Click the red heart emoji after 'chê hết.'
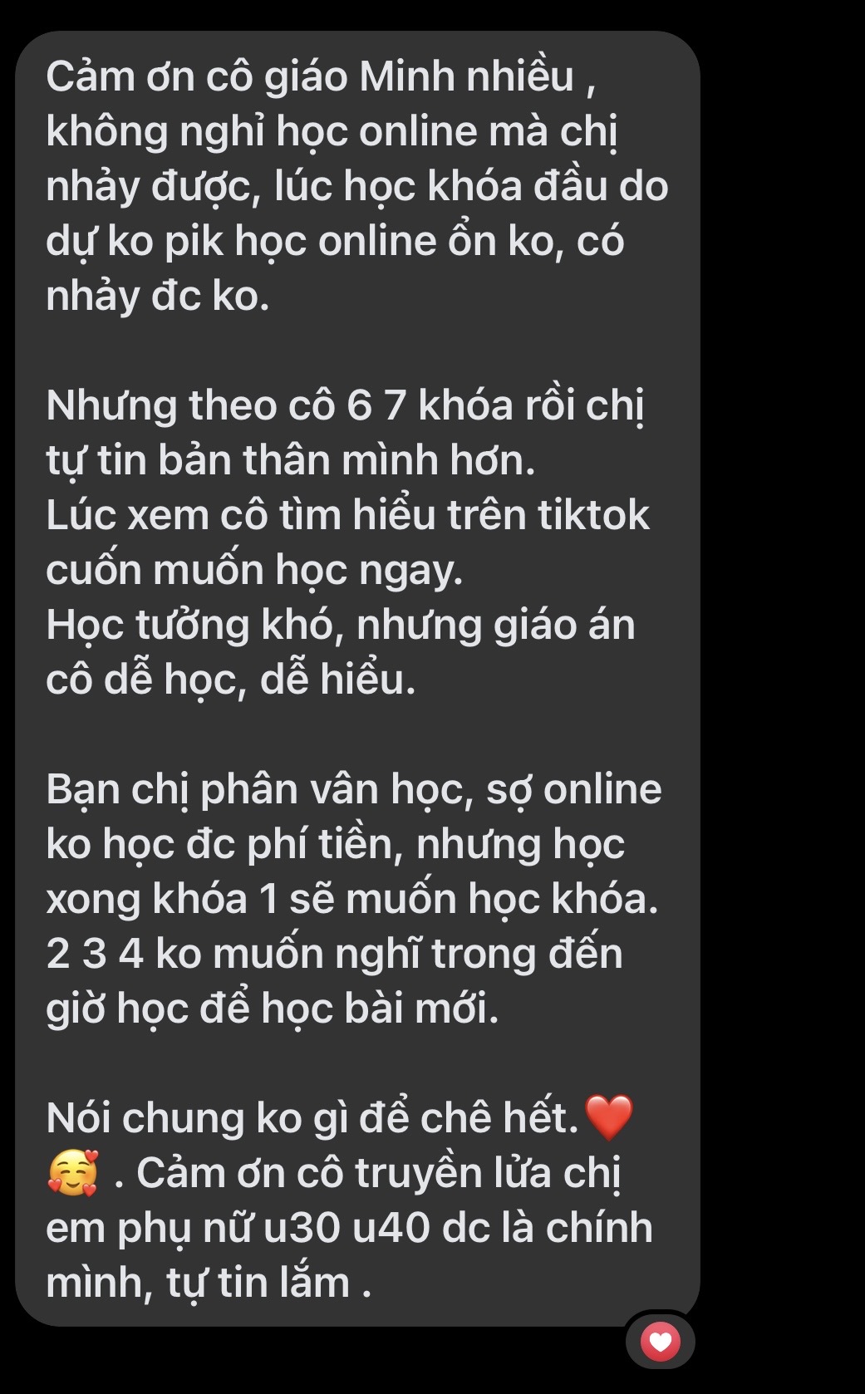The image size is (865, 1394). (x=609, y=1117)
